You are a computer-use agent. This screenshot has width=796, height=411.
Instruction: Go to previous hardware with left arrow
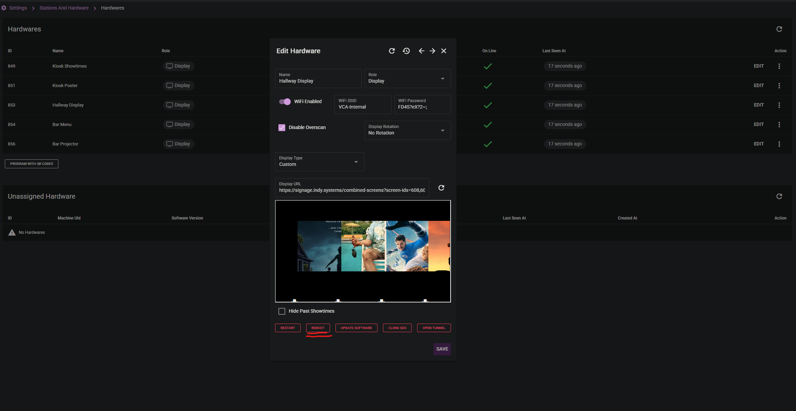422,51
